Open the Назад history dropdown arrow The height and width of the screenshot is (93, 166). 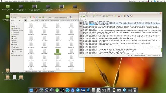click(18, 17)
